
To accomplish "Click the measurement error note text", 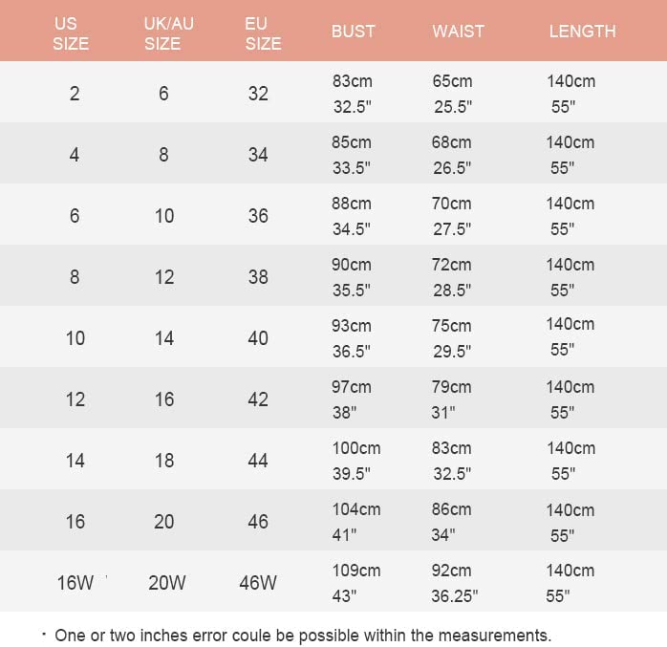I will click(x=303, y=636).
